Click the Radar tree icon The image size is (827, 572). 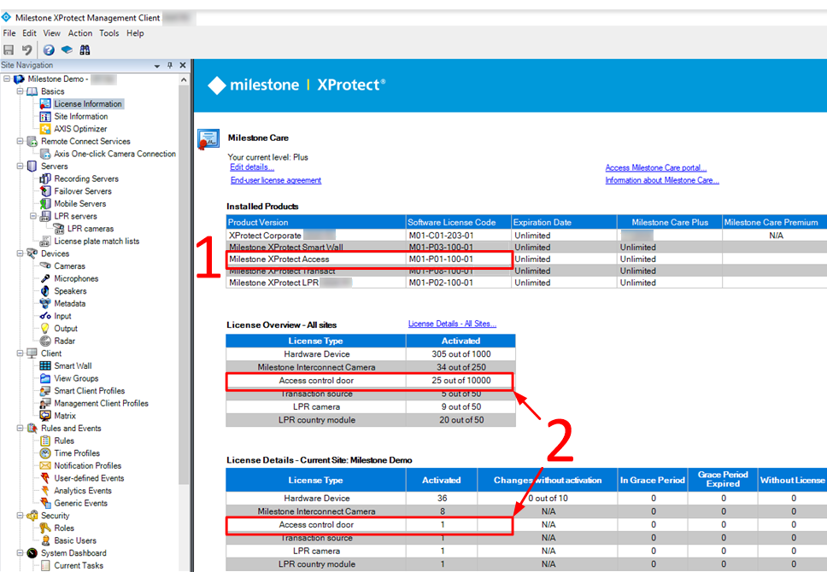45,341
